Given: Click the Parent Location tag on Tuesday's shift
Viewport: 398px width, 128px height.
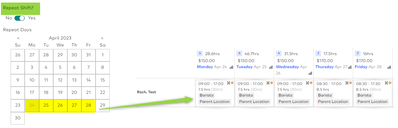Looking at the screenshot, I should [254, 102].
